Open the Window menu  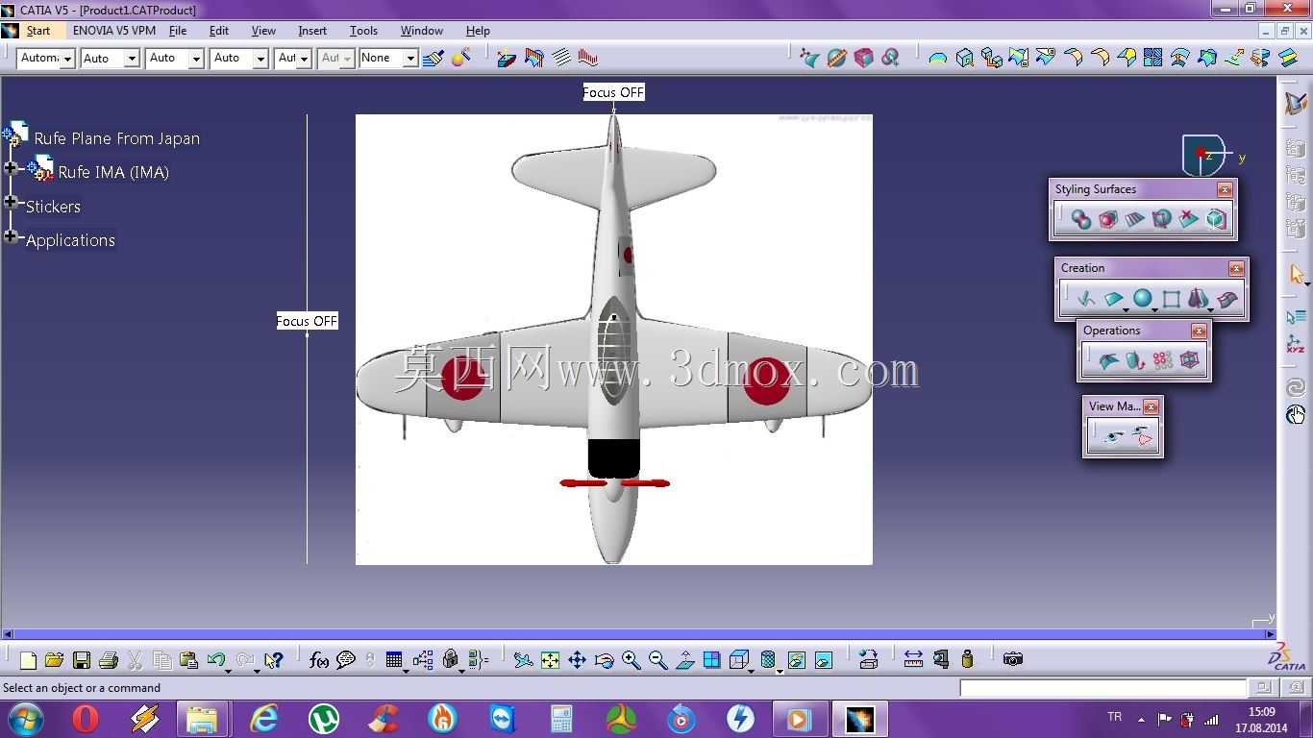pos(421,31)
